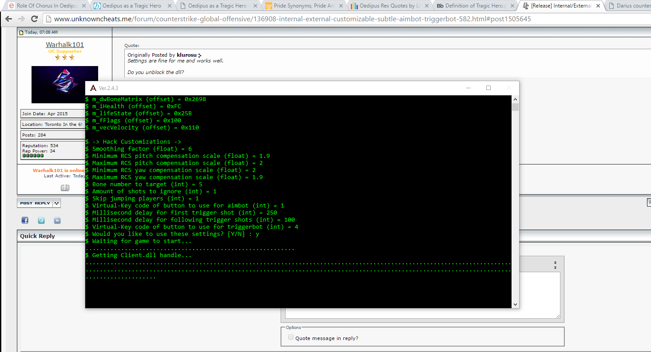Click the Ver.2.4.3 console title text

tap(108, 88)
